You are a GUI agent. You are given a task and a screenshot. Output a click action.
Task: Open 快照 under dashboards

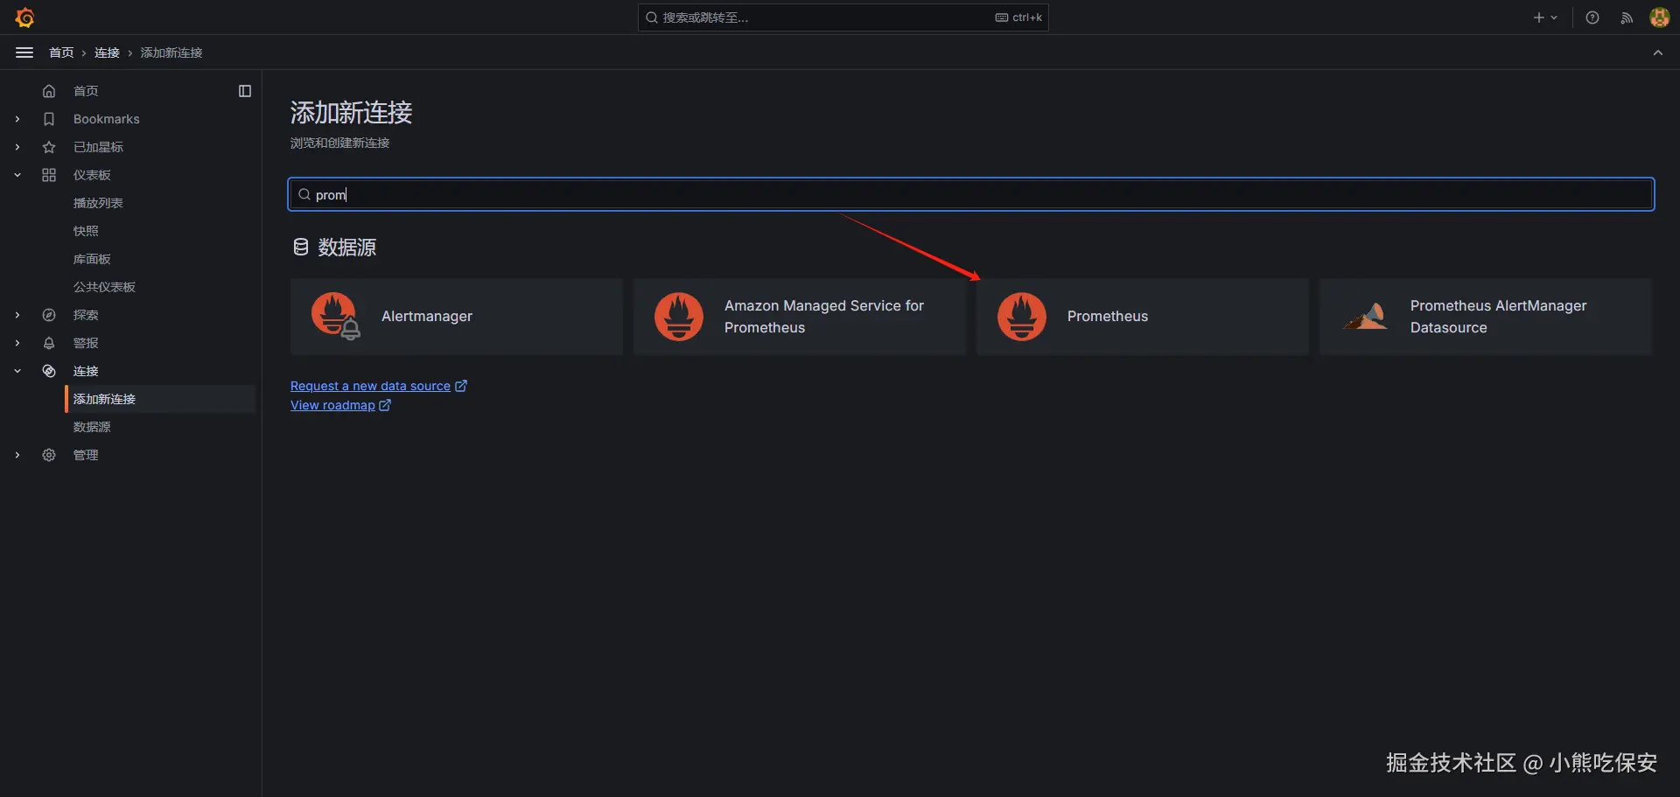click(x=86, y=231)
